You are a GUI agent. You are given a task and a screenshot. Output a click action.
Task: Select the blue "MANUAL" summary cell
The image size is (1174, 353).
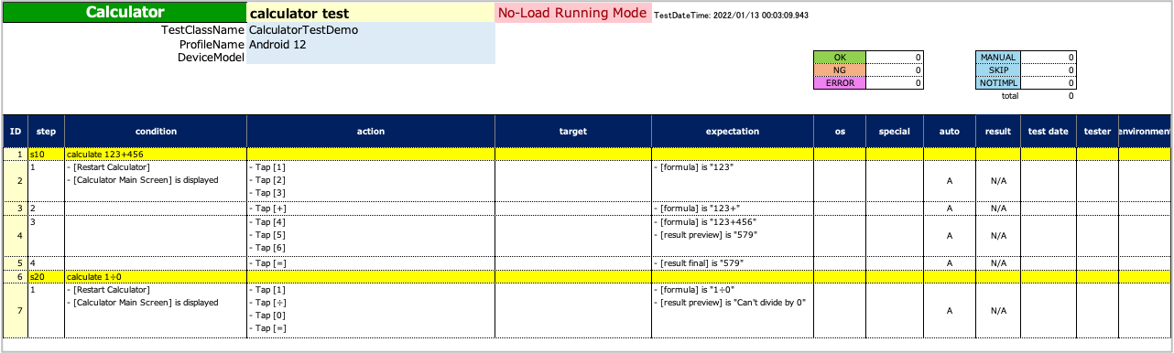click(x=998, y=58)
